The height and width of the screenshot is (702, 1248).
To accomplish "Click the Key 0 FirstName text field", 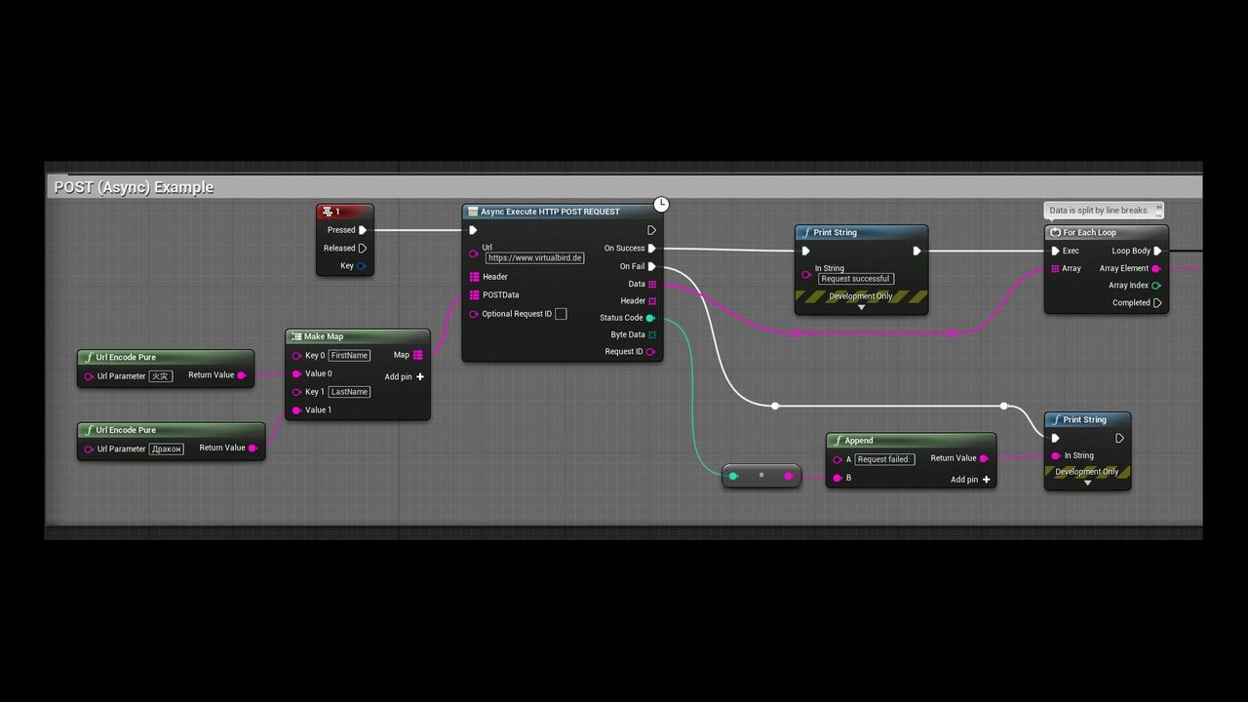I will (x=349, y=356).
